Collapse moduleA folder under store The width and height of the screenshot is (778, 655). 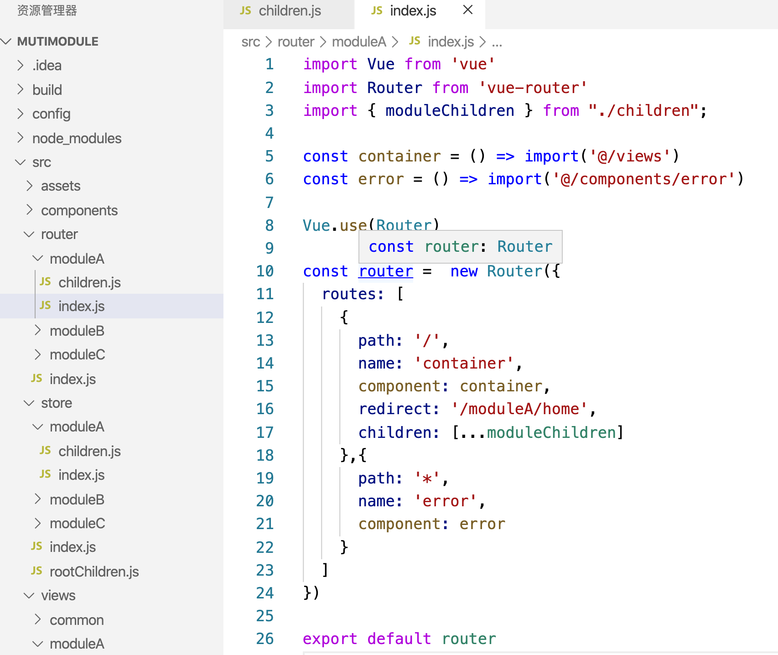coord(38,426)
